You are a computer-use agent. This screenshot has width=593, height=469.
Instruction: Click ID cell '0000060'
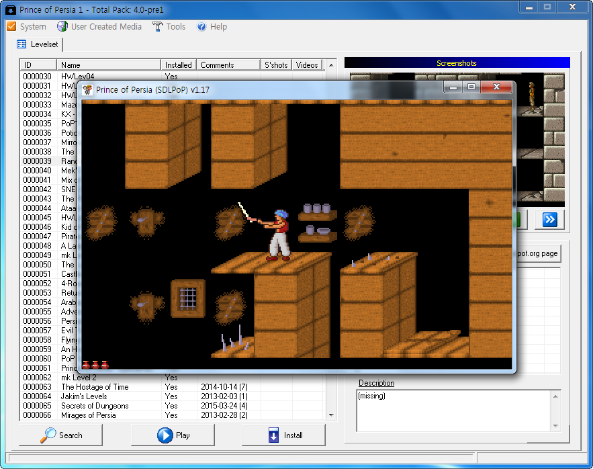tap(37, 358)
